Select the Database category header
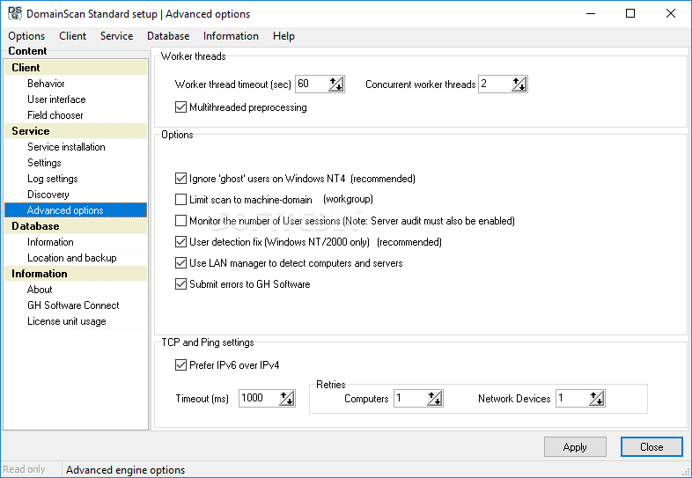The height and width of the screenshot is (478, 692). pos(76,226)
